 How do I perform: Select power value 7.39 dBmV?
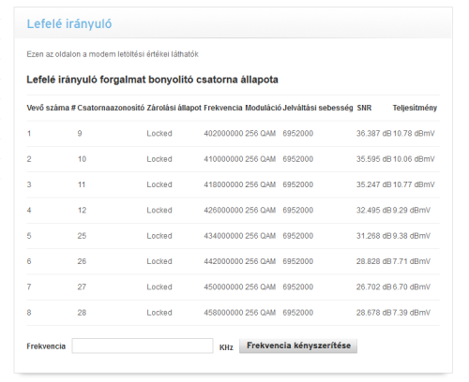click(412, 313)
